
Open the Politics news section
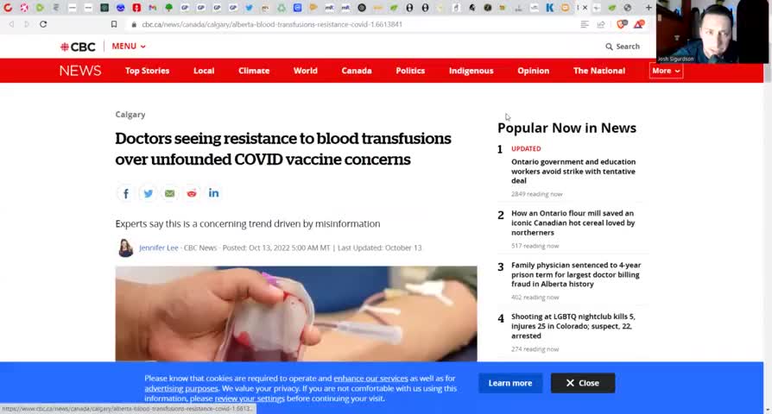coord(410,71)
